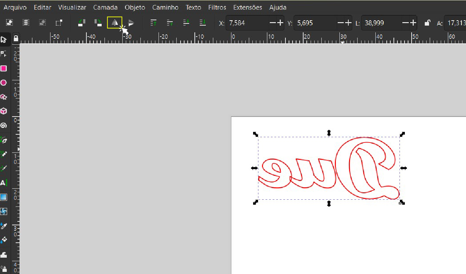
Task: Rotate selection 90 degrees counter-clockwise
Action: point(82,23)
